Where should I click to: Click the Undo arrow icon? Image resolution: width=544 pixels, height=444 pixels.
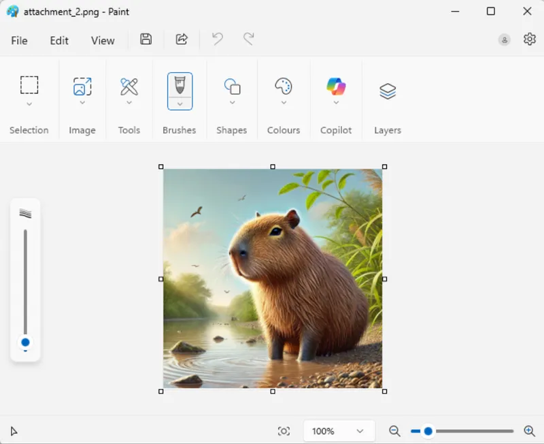click(218, 39)
